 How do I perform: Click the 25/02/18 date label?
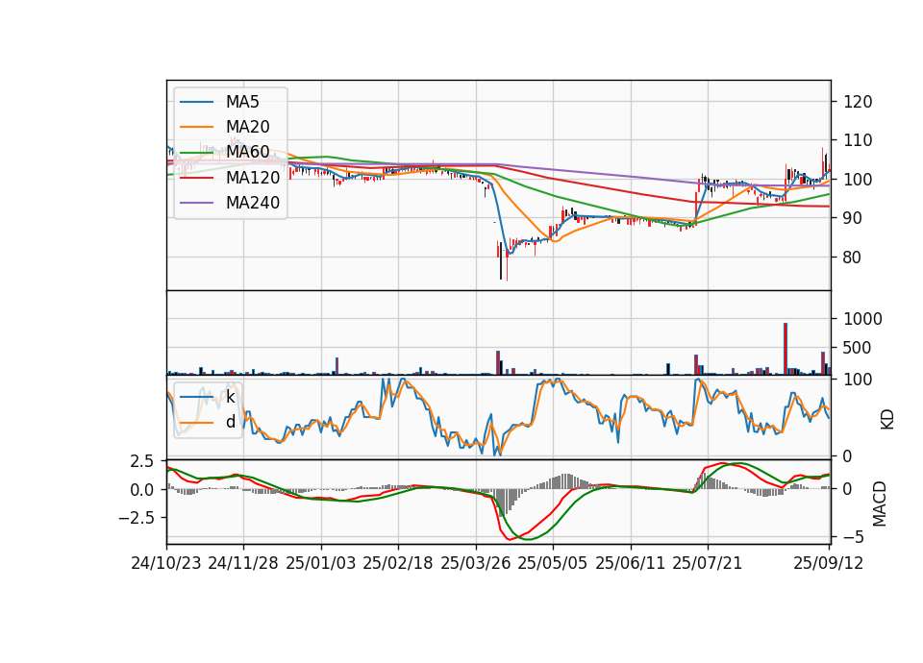coord(398,563)
